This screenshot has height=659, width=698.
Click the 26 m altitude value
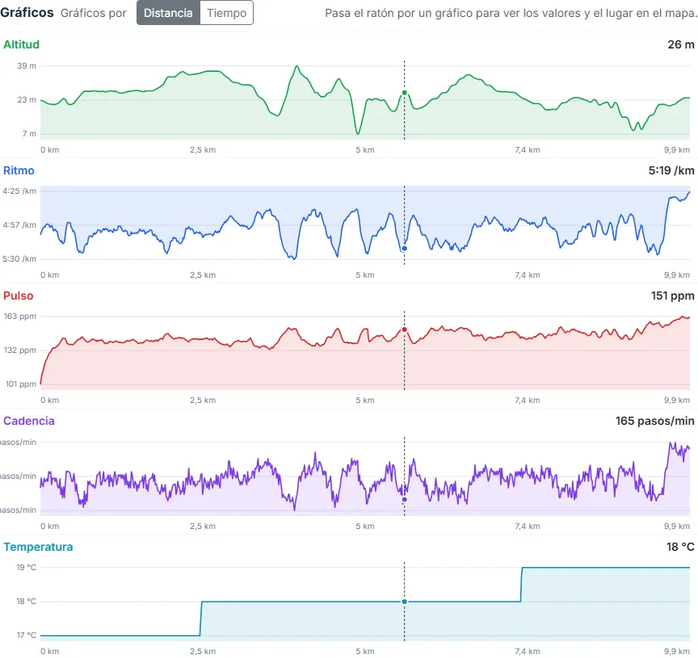[681, 44]
